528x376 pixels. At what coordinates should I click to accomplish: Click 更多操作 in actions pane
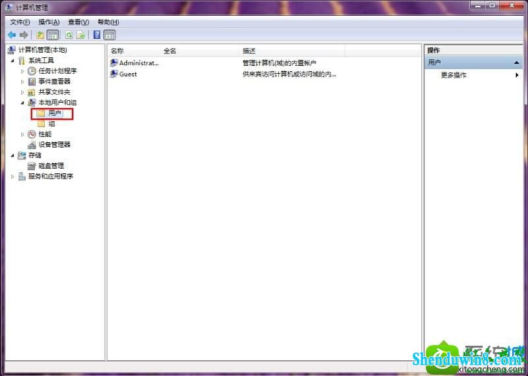click(x=454, y=75)
